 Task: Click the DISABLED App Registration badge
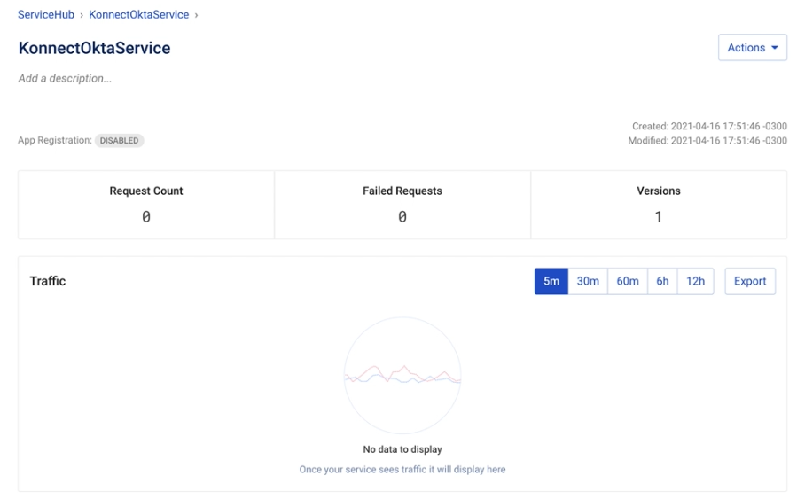tap(119, 141)
